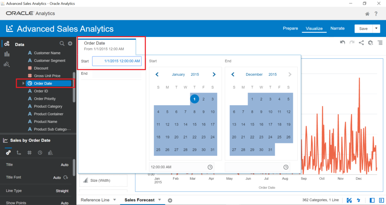Click the 12:00:00 AM start time field
The height and width of the screenshot is (205, 386).
tap(181, 167)
